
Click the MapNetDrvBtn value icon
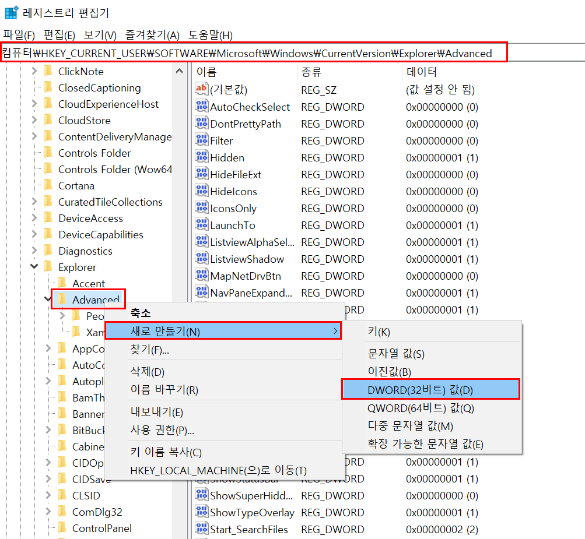(201, 275)
